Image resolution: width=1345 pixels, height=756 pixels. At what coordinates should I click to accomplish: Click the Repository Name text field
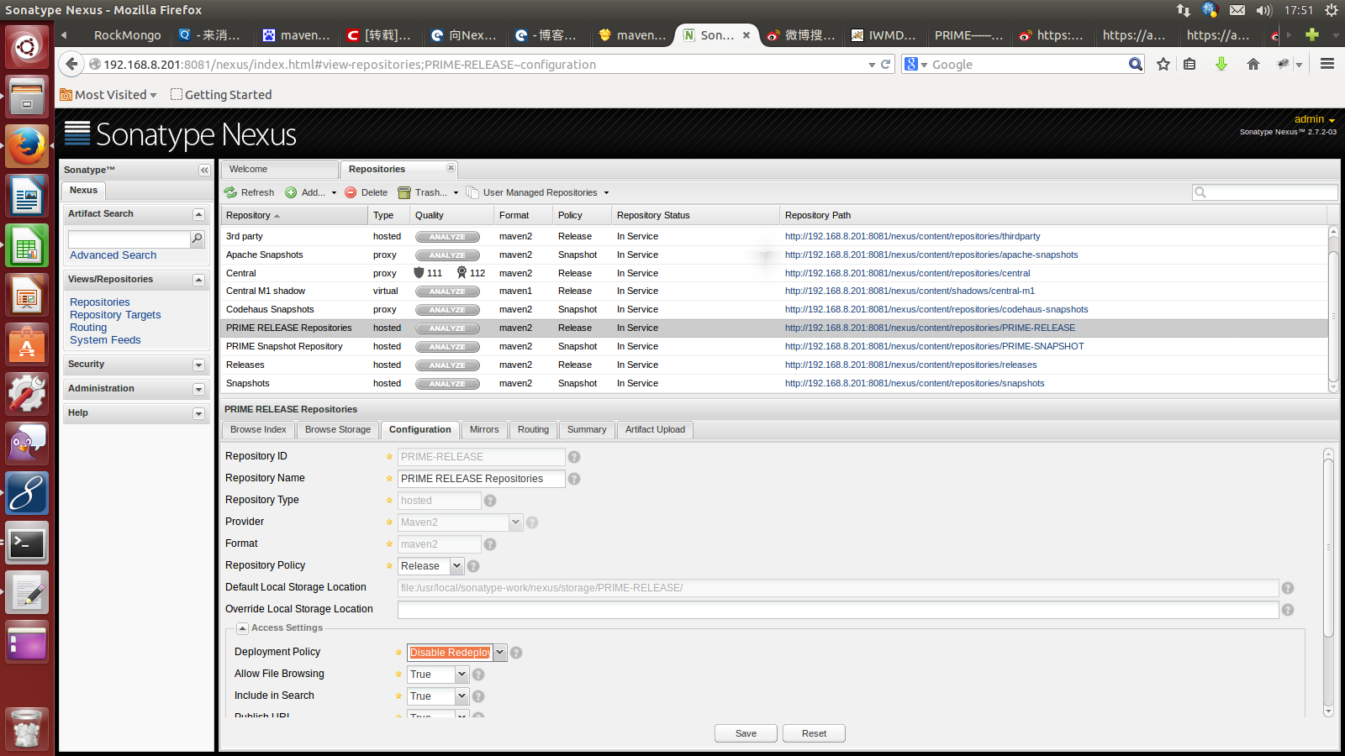click(481, 479)
